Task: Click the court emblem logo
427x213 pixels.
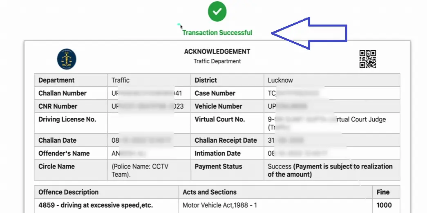Action: tap(67, 59)
